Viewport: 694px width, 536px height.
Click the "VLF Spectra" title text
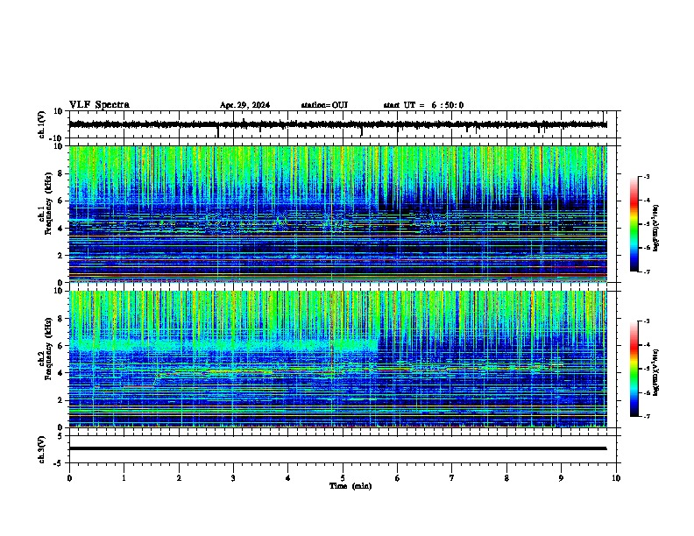click(x=99, y=105)
